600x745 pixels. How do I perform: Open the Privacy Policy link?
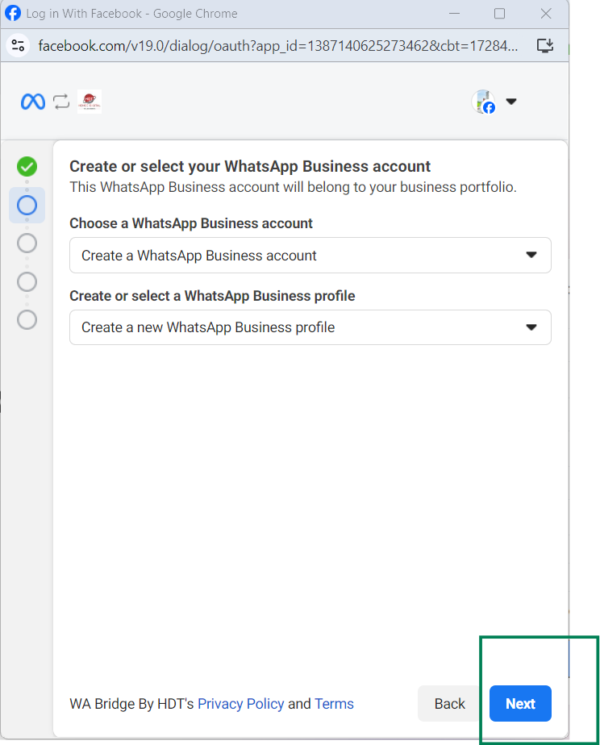coord(241,704)
